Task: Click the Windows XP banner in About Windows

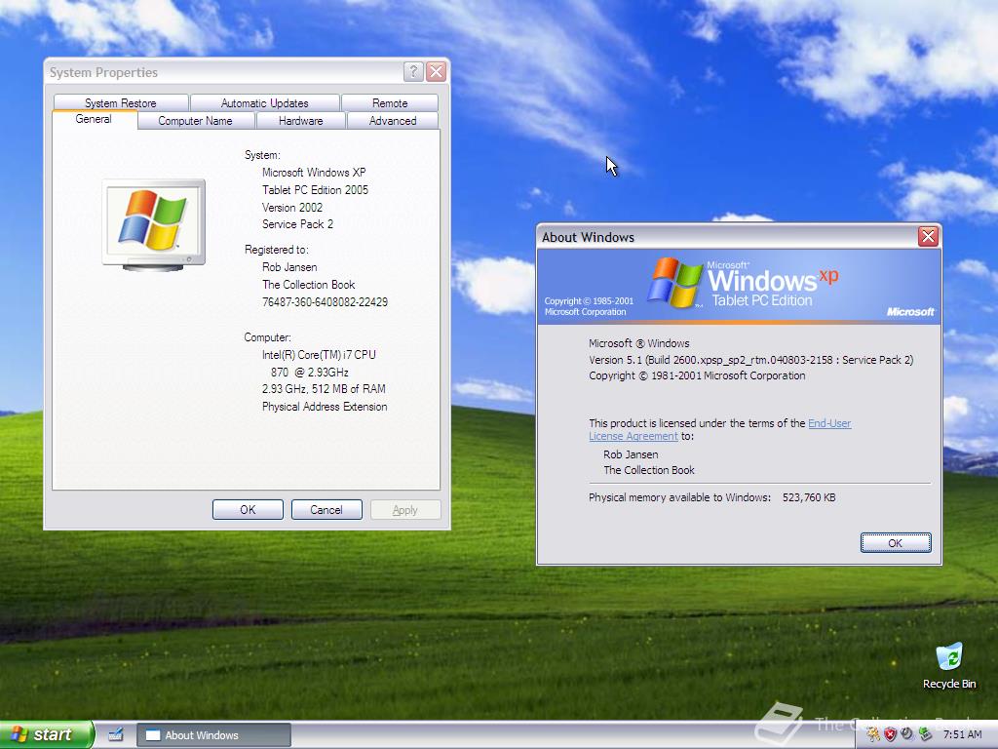Action: [x=738, y=283]
